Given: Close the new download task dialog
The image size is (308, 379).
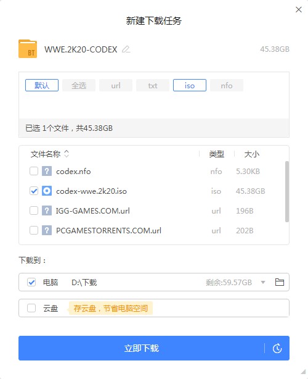Looking at the screenshot, I should (299, 10).
